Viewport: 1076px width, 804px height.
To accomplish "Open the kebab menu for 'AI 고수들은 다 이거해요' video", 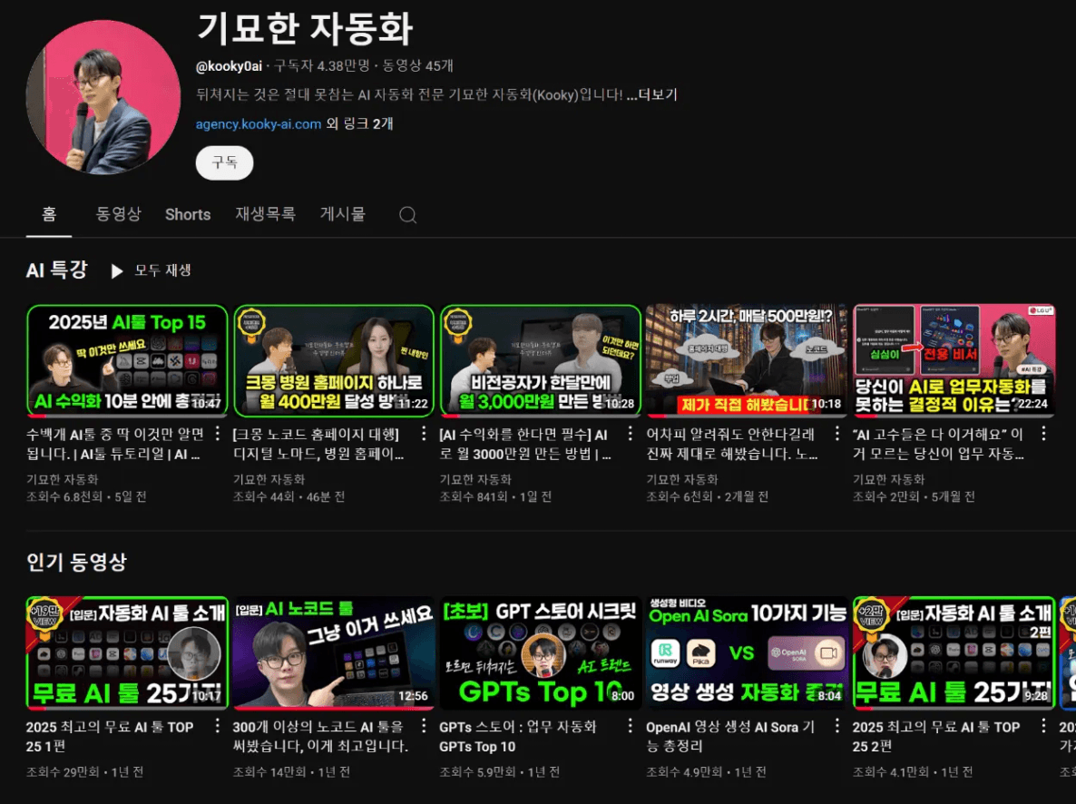I will [x=1043, y=434].
